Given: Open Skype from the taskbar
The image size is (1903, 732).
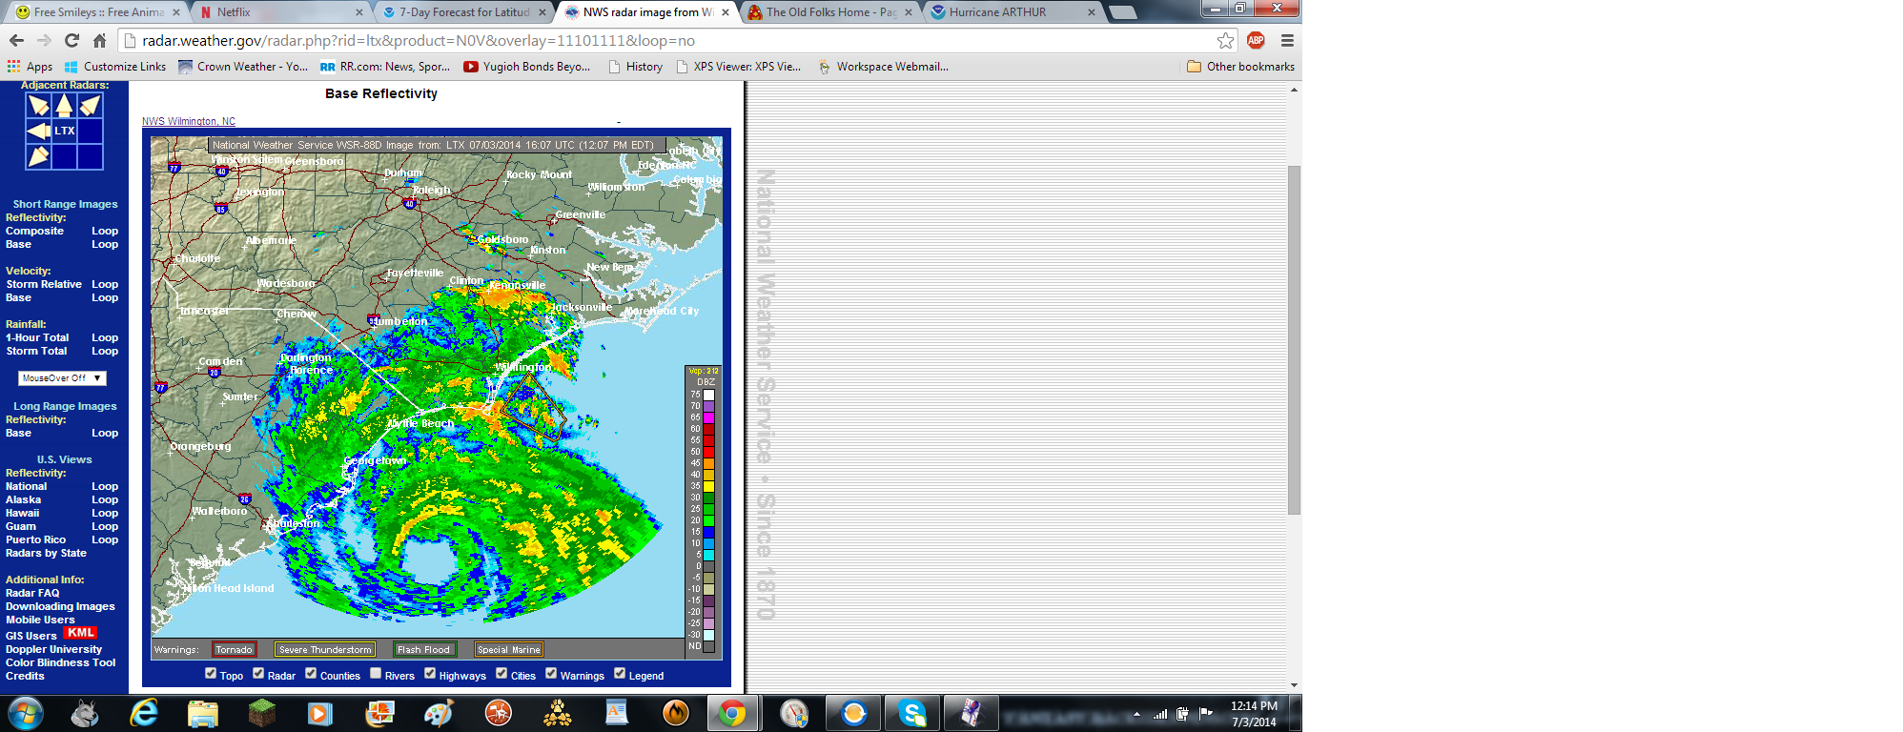Looking at the screenshot, I should (x=912, y=713).
